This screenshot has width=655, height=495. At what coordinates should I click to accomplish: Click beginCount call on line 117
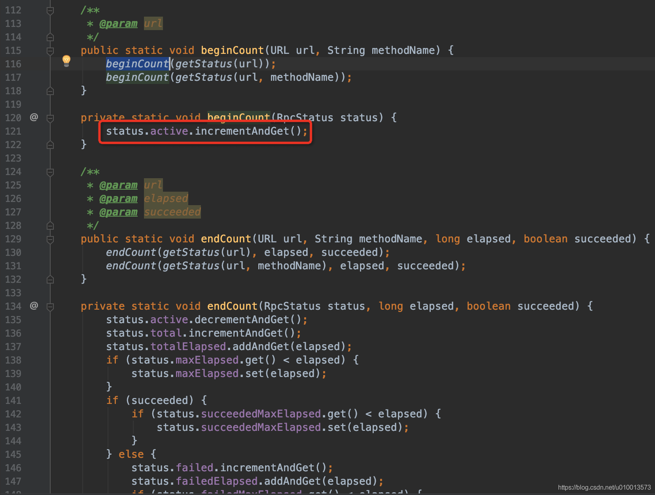(137, 77)
